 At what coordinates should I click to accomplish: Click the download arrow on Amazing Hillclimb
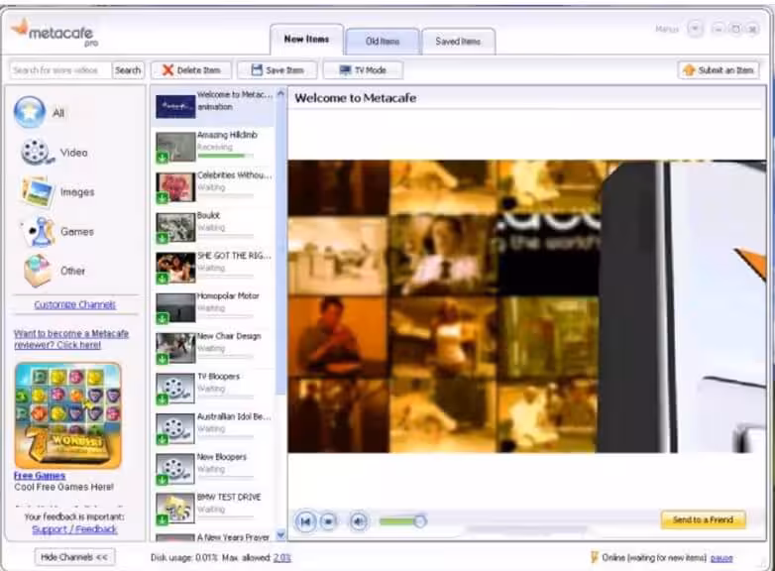[x=162, y=158]
